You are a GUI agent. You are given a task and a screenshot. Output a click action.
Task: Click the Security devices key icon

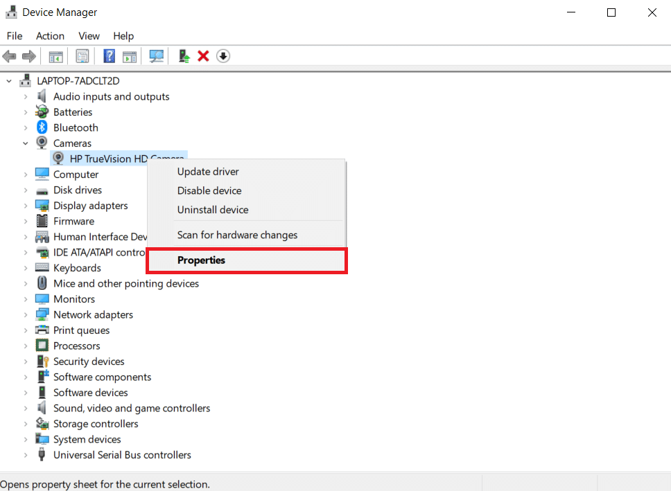coord(43,361)
